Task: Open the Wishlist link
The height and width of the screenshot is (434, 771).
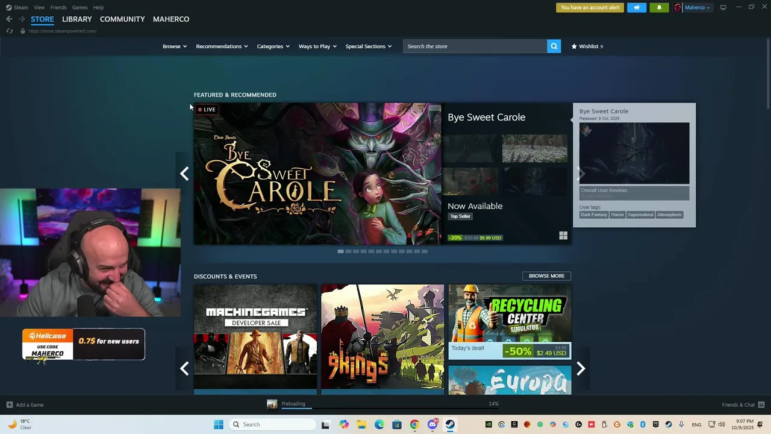Action: [x=587, y=46]
